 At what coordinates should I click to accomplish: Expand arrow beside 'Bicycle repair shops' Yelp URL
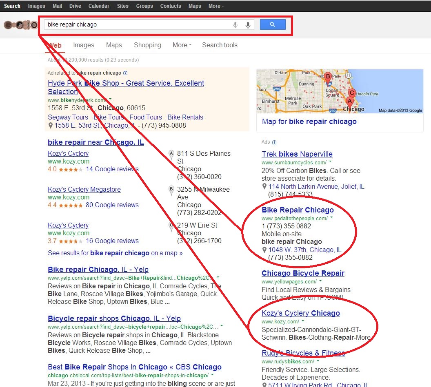point(222,326)
